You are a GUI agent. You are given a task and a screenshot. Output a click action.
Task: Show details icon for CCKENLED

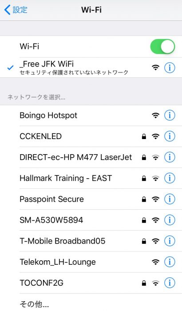pos(170,136)
